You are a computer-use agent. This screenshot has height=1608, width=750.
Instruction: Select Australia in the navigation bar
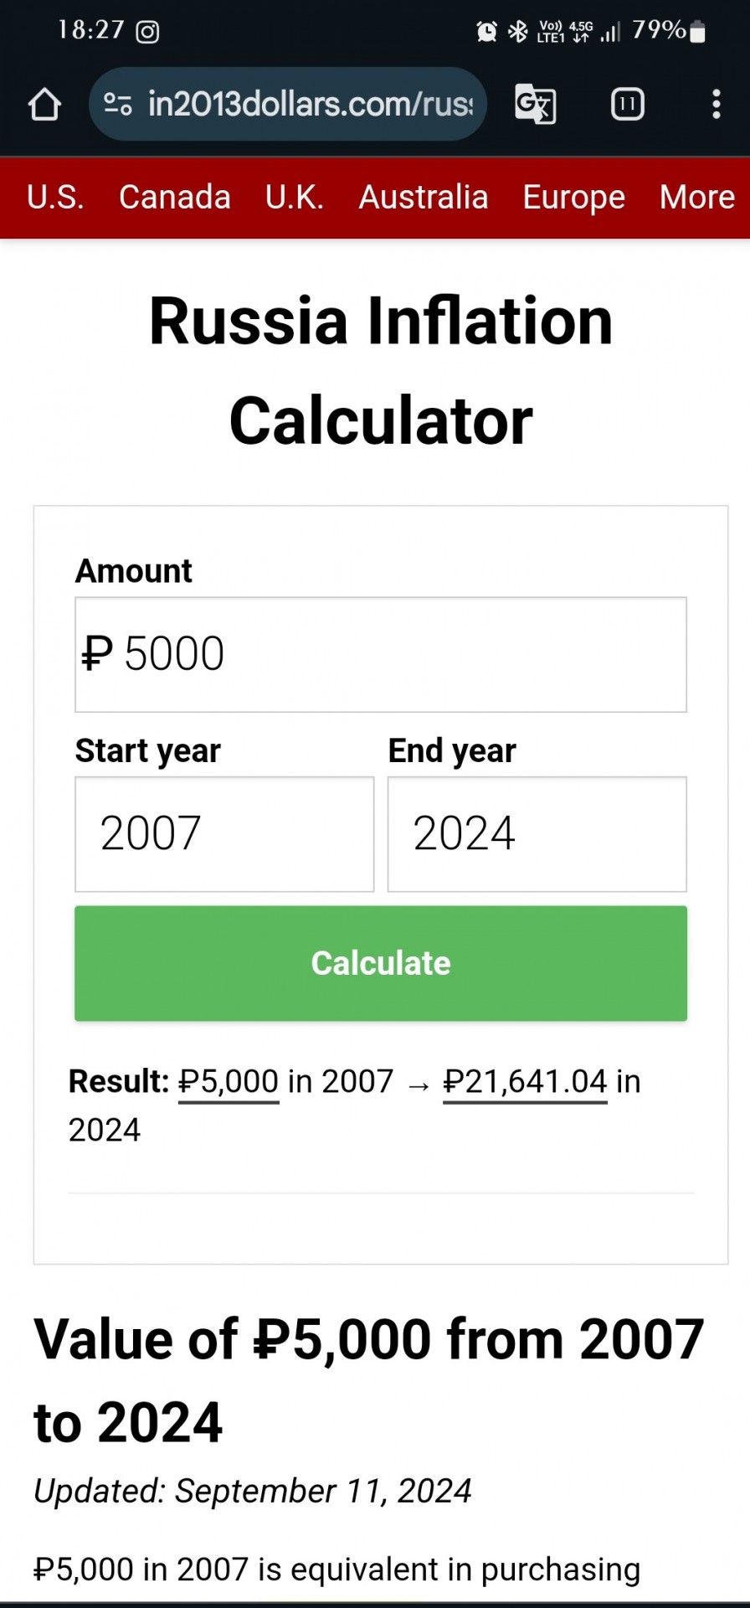(424, 198)
